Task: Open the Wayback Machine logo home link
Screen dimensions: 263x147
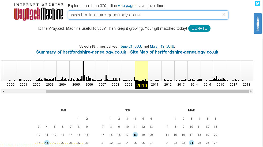Action: point(39,12)
